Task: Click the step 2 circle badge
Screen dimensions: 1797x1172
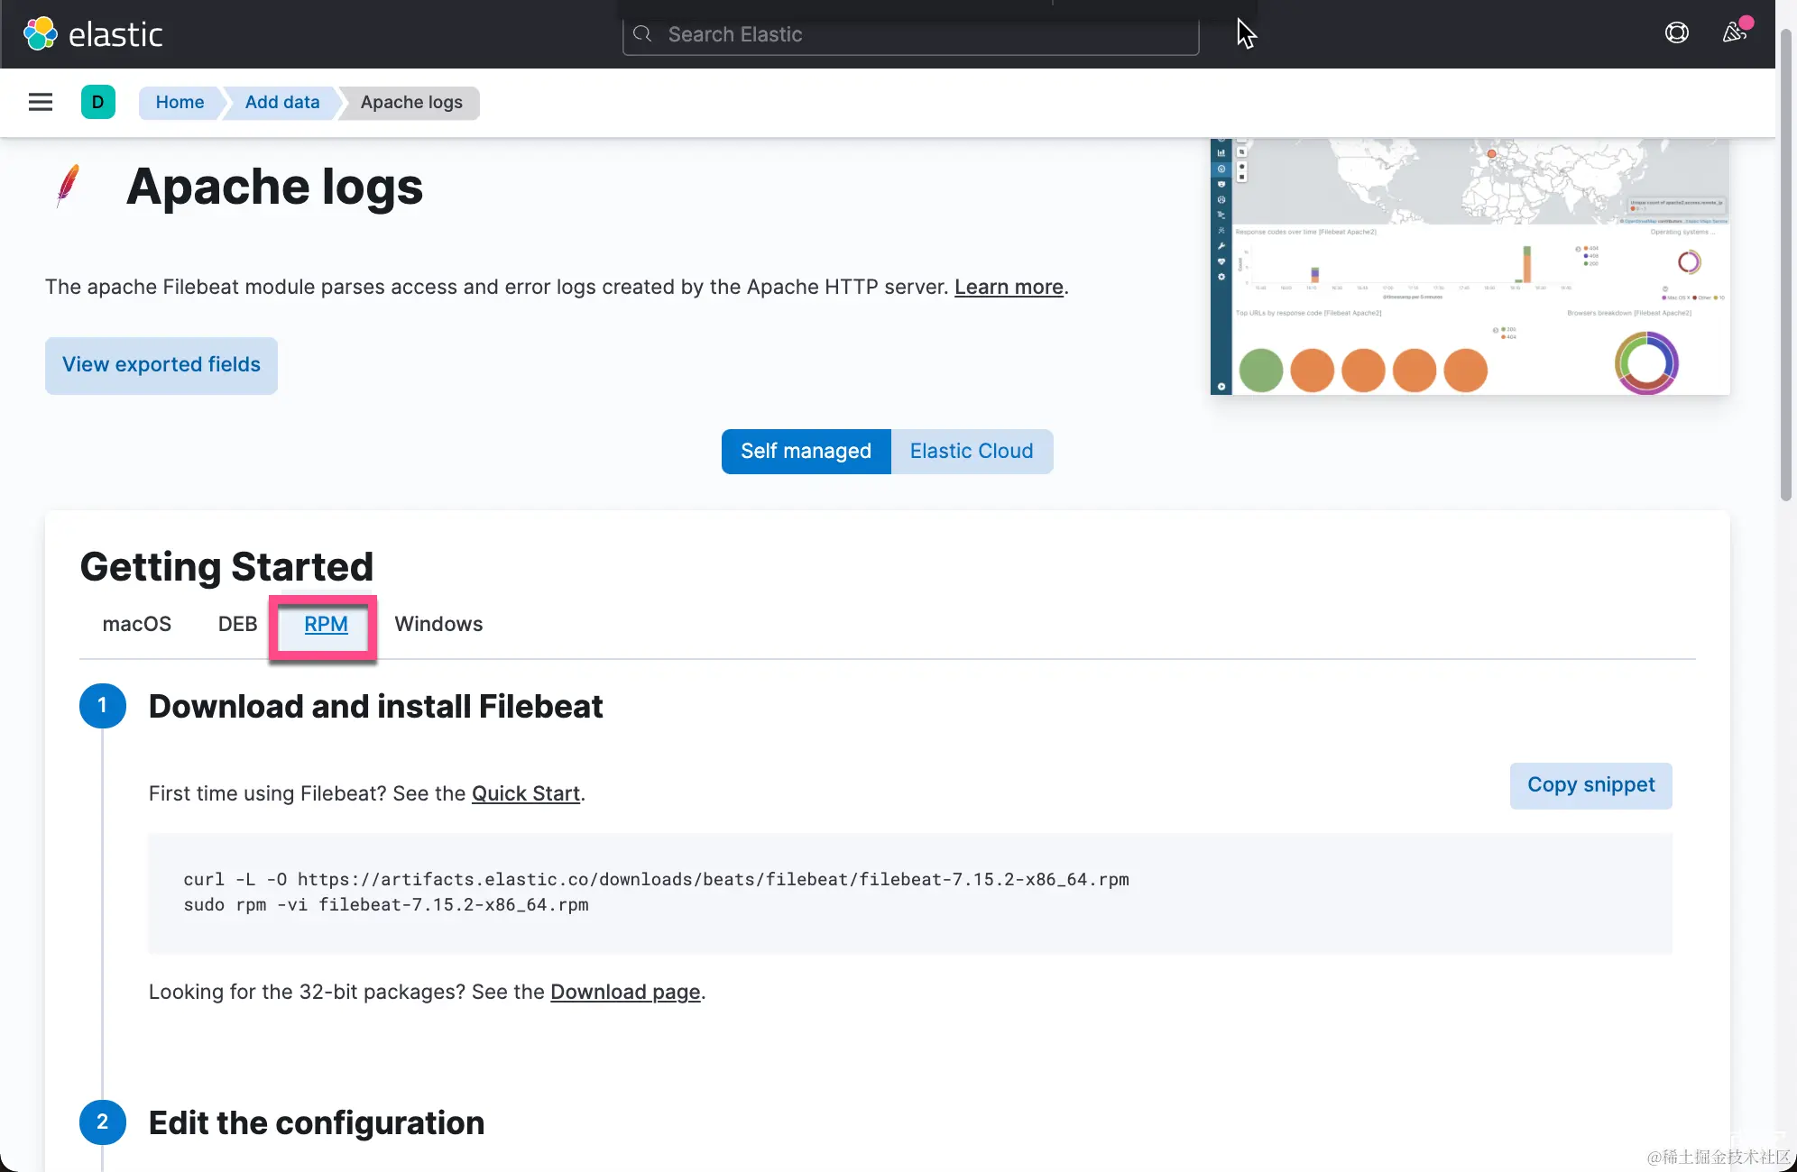Action: pos(102,1122)
